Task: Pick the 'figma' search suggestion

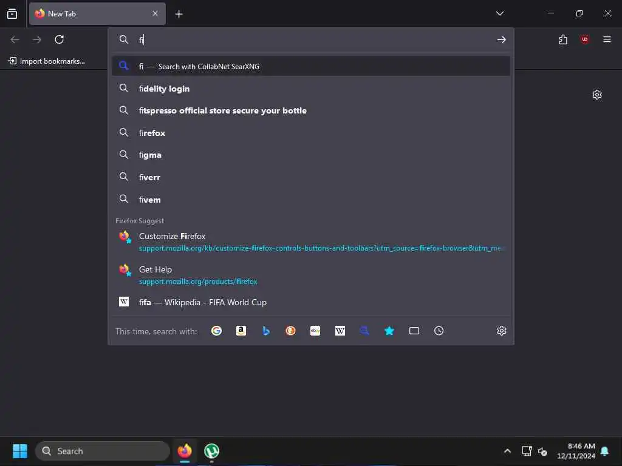Action: coord(311,155)
